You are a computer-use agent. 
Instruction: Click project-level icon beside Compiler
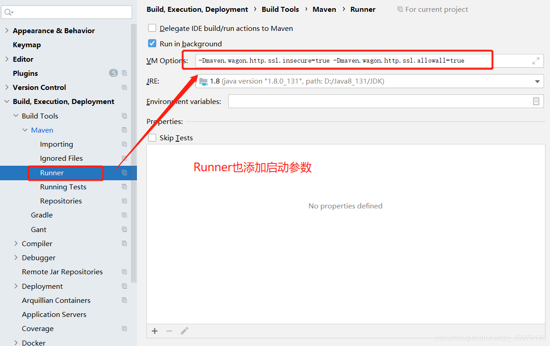(x=124, y=243)
